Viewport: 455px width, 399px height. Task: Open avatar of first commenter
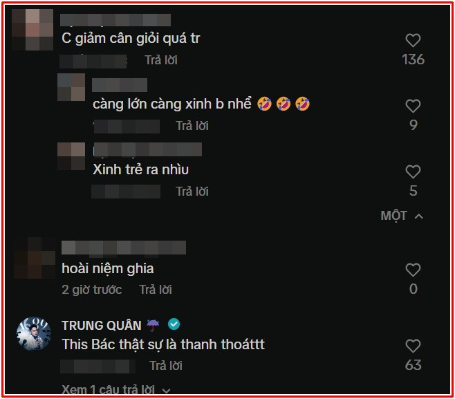[x=32, y=30]
